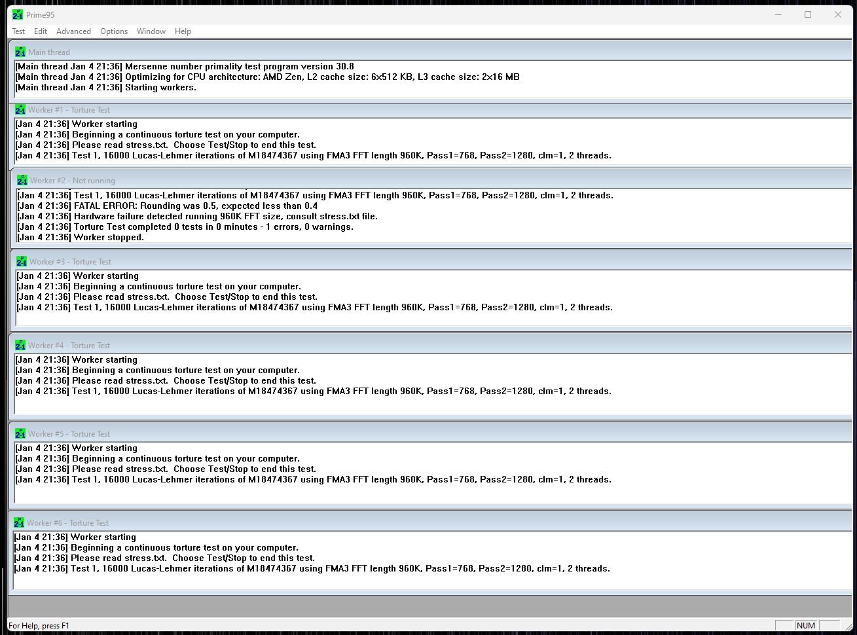Open the Options menu
857x635 pixels.
114,31
